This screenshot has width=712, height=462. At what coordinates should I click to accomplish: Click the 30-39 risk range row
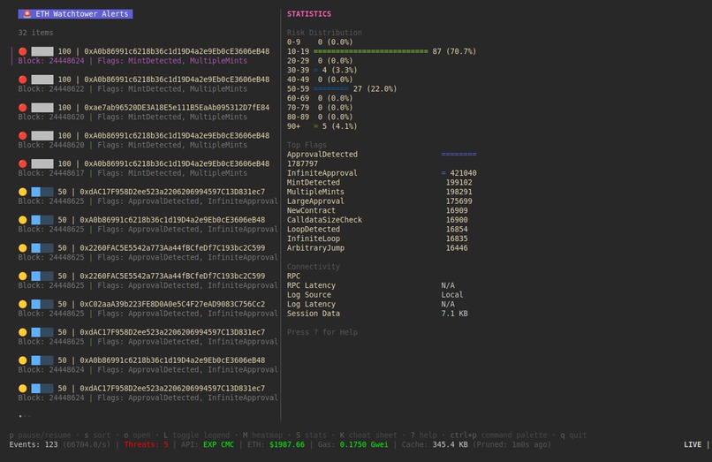point(322,70)
